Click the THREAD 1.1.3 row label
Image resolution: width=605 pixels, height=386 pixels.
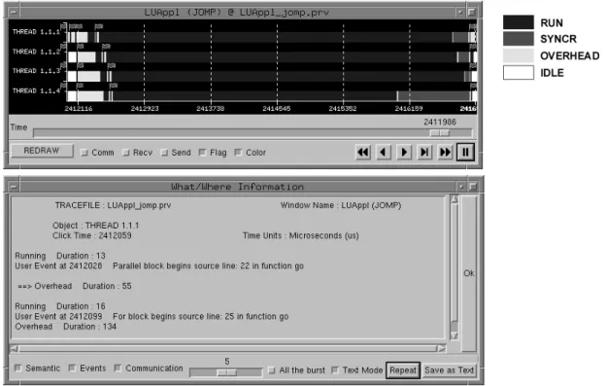pos(36,71)
